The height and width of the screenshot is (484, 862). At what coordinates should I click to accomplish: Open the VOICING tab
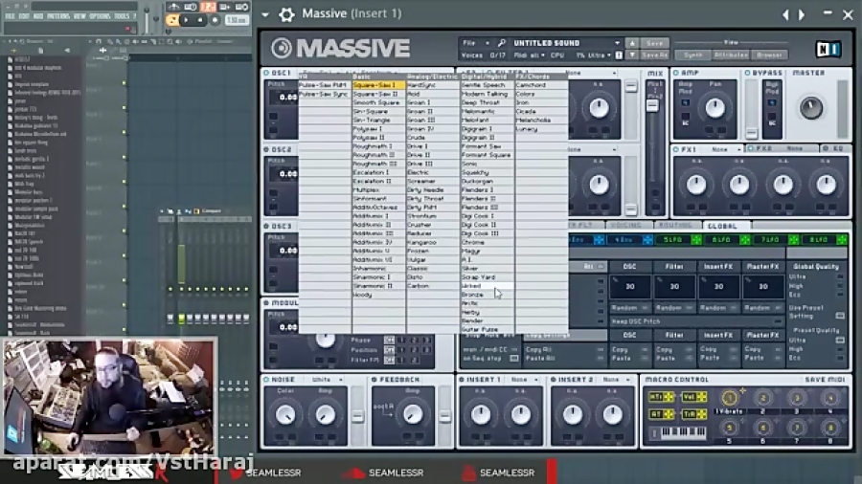click(626, 226)
